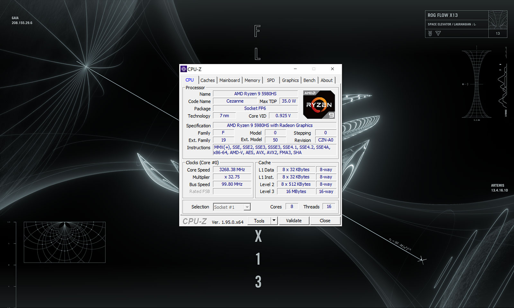Click the technology value '7 nm'
This screenshot has height=308, width=514.
(224, 116)
